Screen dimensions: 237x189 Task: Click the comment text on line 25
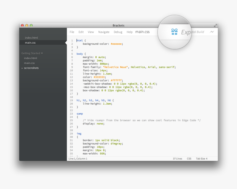click(x=142, y=121)
